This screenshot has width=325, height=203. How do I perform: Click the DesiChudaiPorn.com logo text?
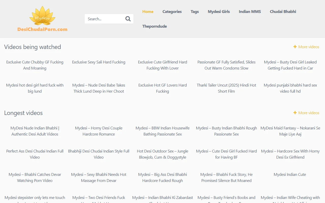pos(42,29)
